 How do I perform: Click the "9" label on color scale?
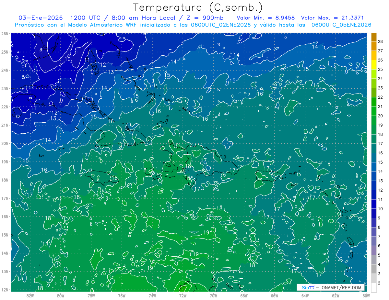379,218
